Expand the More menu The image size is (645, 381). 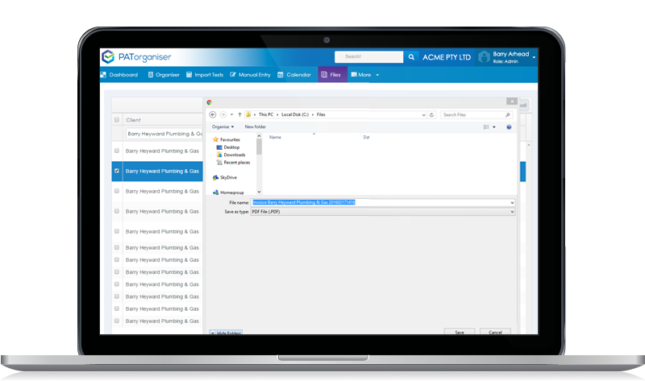pyautogui.click(x=365, y=75)
